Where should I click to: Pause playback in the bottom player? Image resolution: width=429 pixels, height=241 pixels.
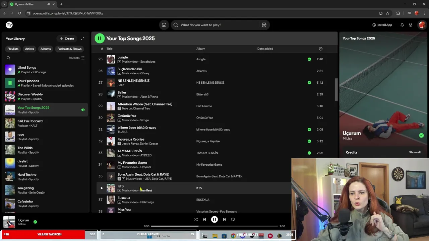[214, 219]
